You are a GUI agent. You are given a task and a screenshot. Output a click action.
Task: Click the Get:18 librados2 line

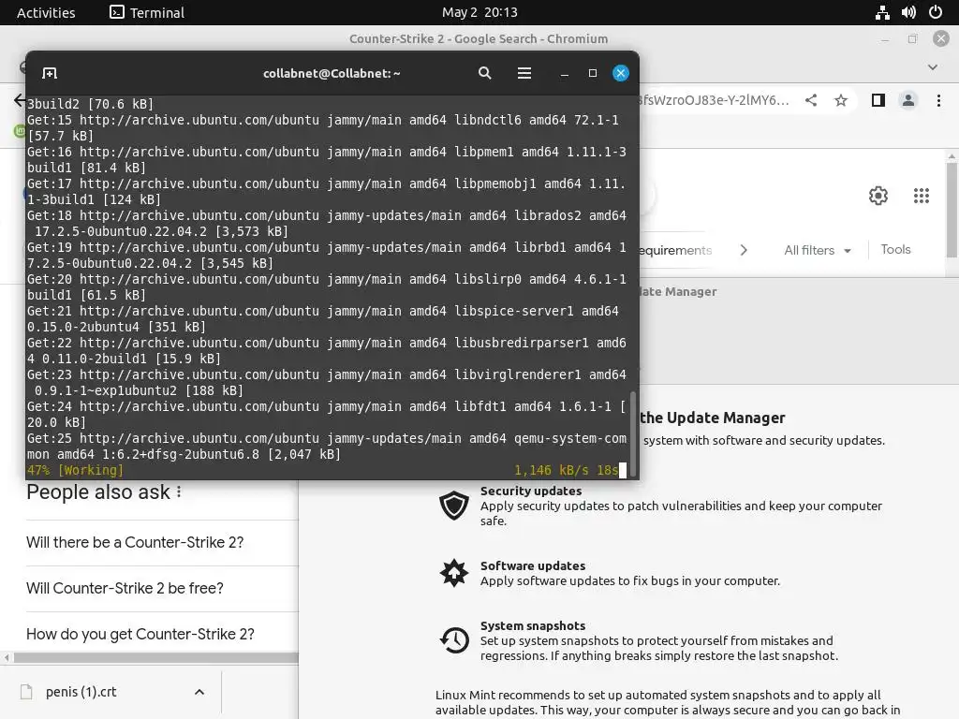327,224
